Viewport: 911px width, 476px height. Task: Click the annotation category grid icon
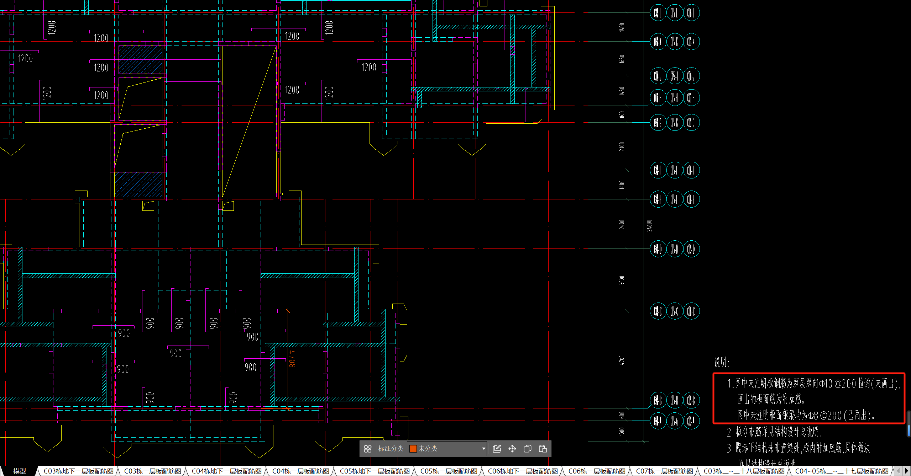(x=368, y=449)
